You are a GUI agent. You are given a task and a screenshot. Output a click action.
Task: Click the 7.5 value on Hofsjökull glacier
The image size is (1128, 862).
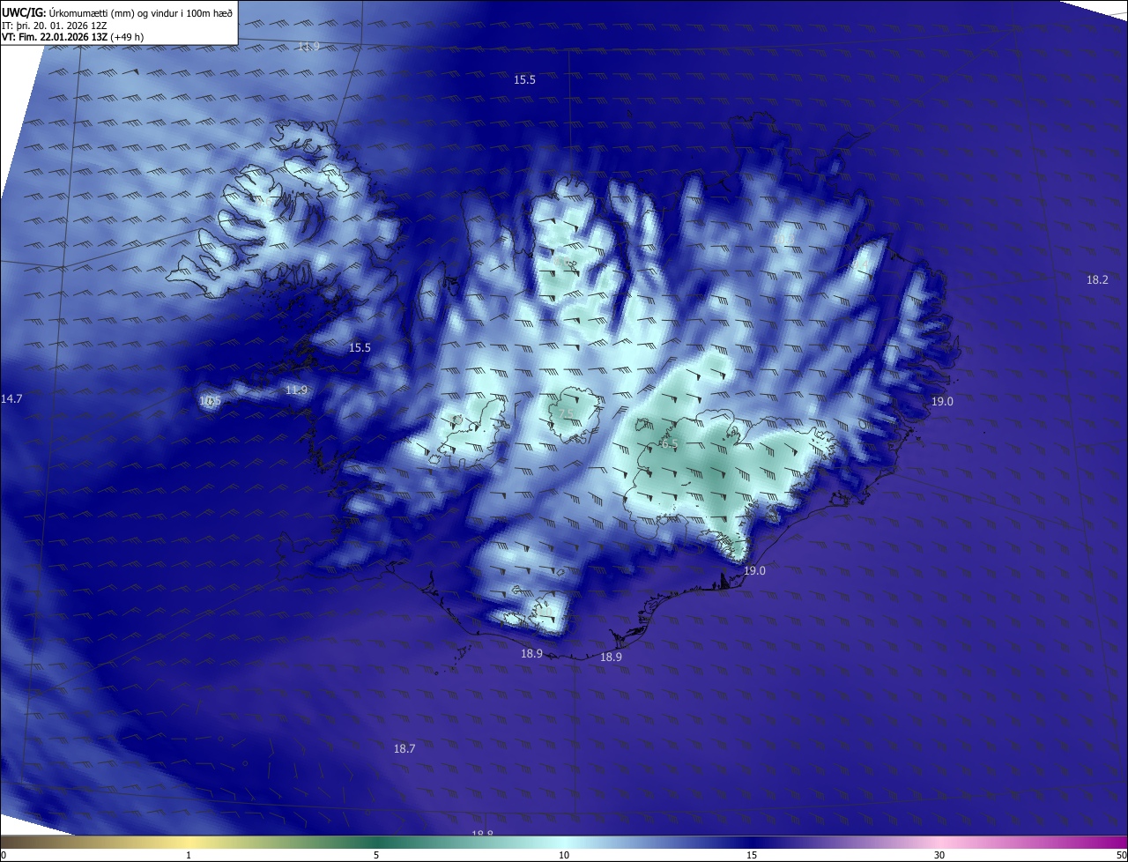(566, 413)
